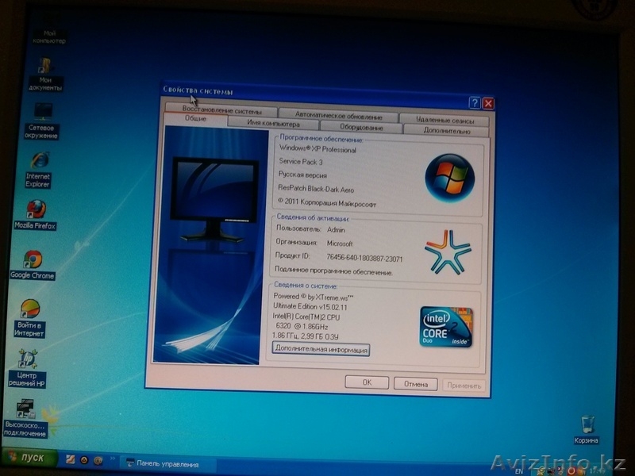Confirm the dialog with the OK button
635x476 pixels.
367,382
